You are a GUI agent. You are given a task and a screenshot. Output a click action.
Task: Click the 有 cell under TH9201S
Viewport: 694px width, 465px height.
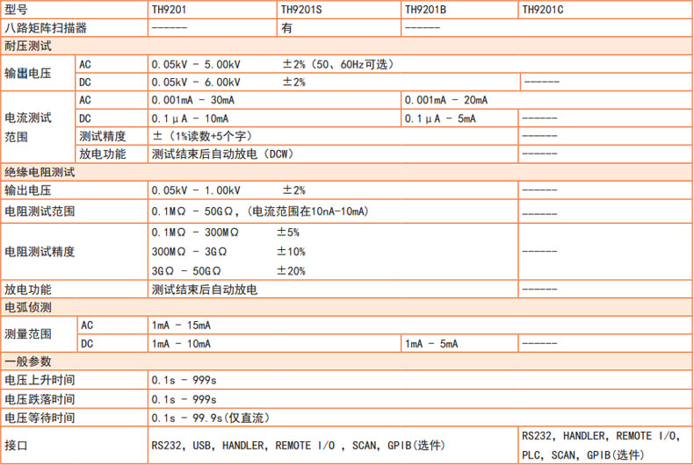point(286,27)
